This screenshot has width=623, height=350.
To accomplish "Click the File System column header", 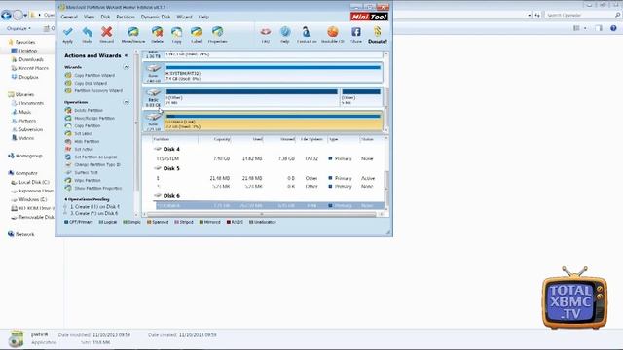I will [x=311, y=139].
